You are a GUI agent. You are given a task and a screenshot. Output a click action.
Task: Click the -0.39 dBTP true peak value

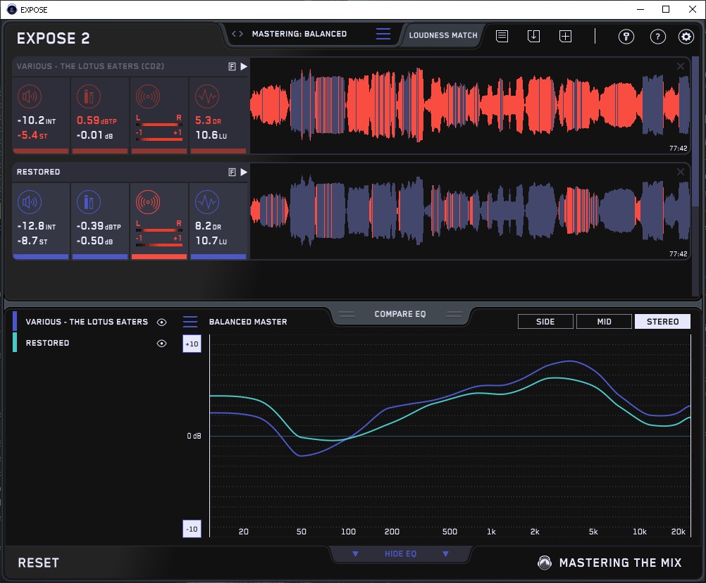pos(99,226)
